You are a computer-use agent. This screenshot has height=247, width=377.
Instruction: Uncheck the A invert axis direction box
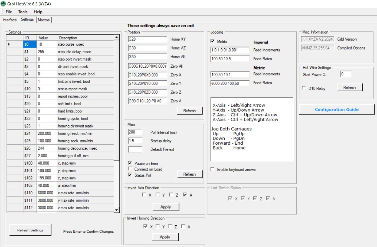(x=185, y=195)
